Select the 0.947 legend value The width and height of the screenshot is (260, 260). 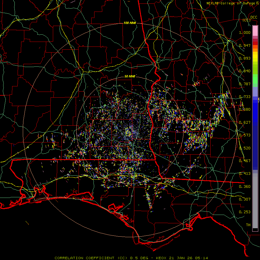click(x=245, y=45)
